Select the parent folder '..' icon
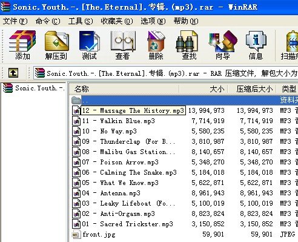Viewport: 298px width, 242px height. [x=76, y=100]
